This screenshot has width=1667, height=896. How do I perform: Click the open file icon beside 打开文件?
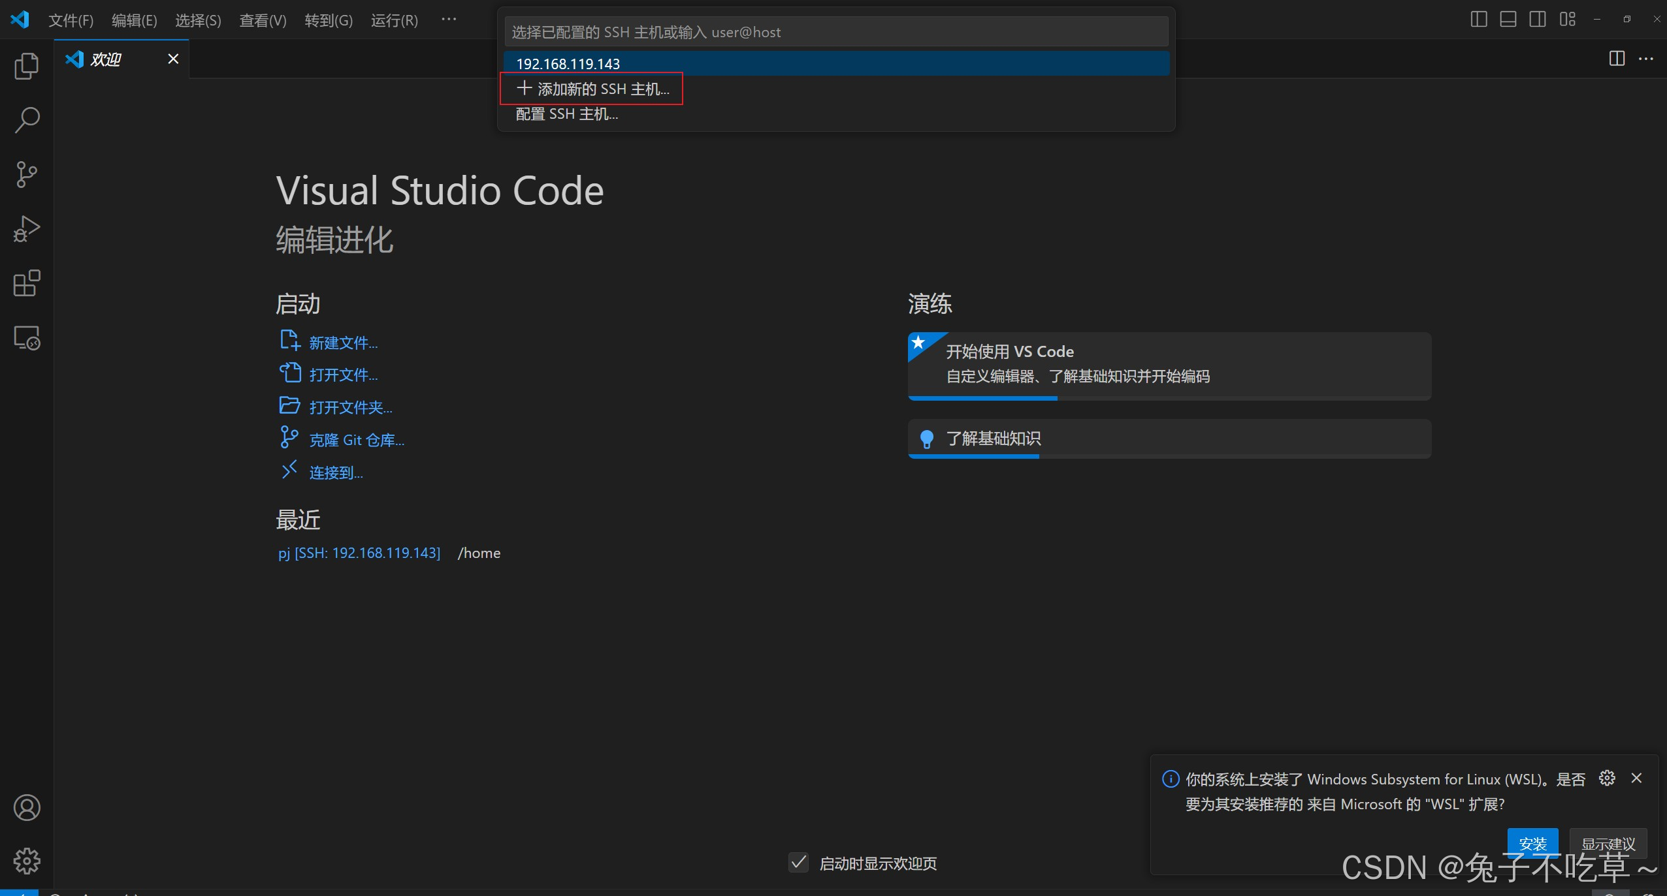click(x=290, y=373)
